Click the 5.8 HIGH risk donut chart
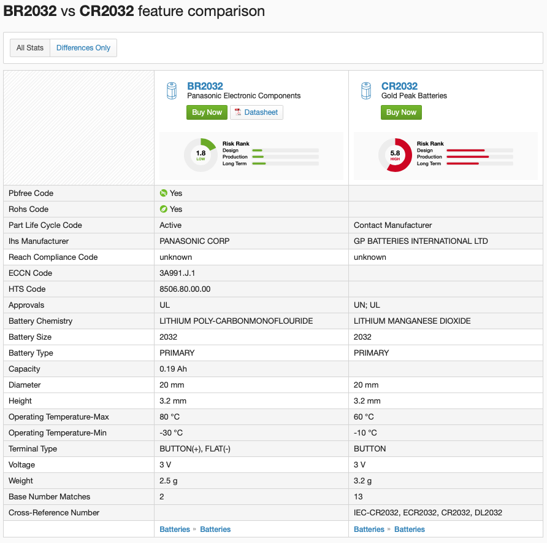This screenshot has height=543, width=547. (x=395, y=155)
